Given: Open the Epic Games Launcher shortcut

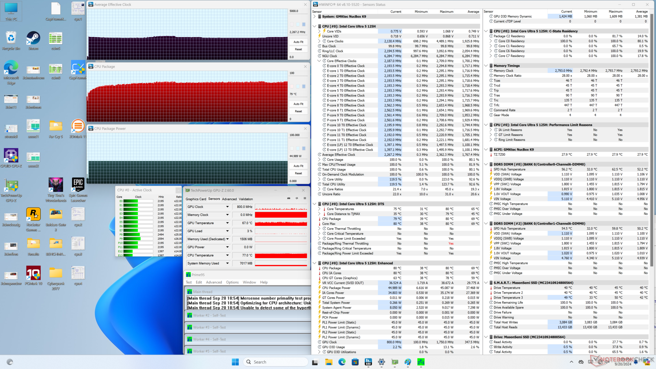Looking at the screenshot, I should point(78,190).
